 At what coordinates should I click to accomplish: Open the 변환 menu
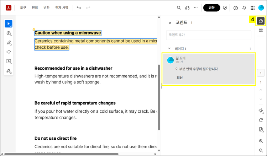pyautogui.click(x=47, y=8)
